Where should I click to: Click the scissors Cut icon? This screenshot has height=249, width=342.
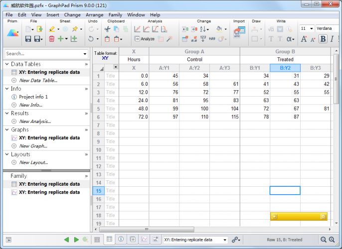pos(107,29)
